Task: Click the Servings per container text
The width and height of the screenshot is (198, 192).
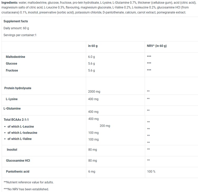Action: pyautogui.click(x=20, y=35)
